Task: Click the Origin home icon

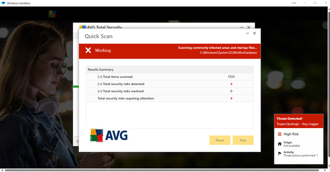Action: click(279, 144)
